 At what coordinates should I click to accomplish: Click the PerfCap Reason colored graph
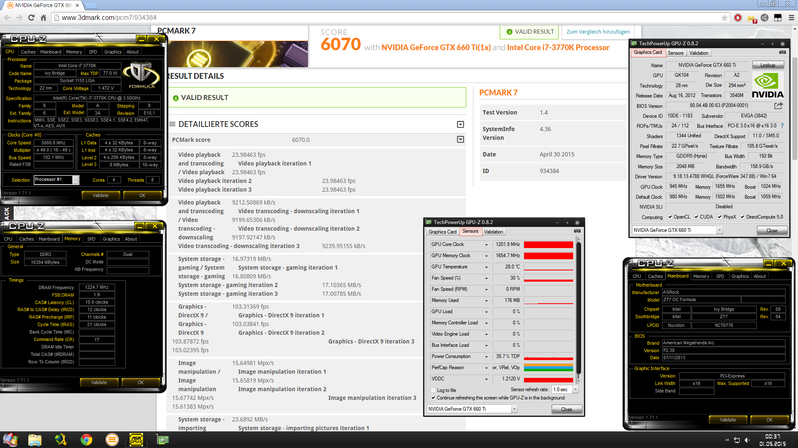click(548, 368)
